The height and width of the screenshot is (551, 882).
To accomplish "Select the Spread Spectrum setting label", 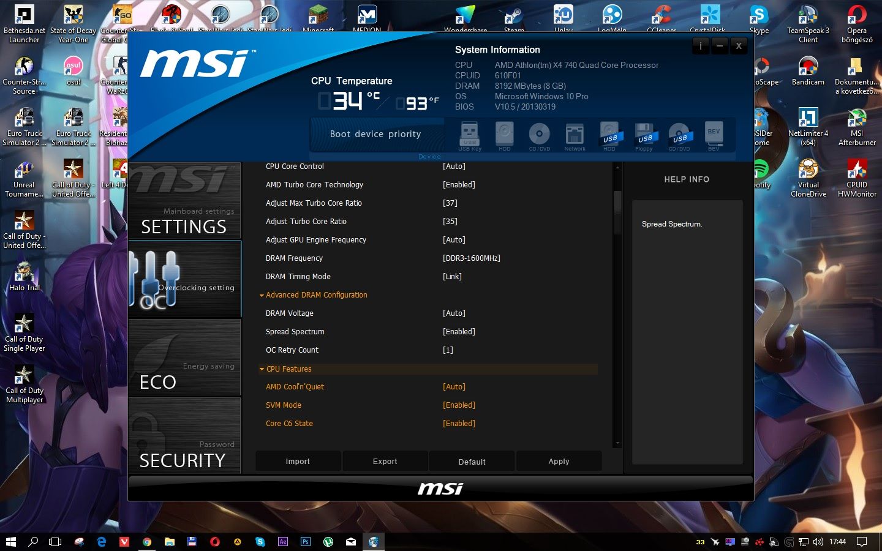I will [x=295, y=332].
